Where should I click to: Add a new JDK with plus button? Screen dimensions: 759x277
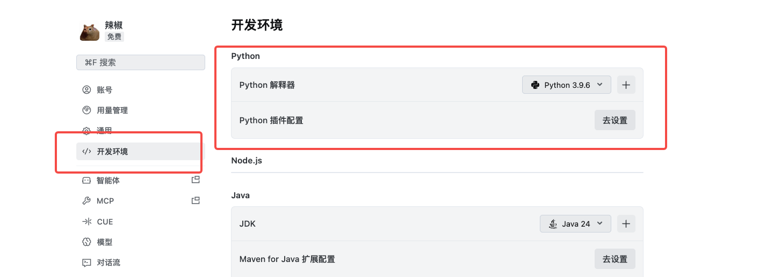(626, 223)
